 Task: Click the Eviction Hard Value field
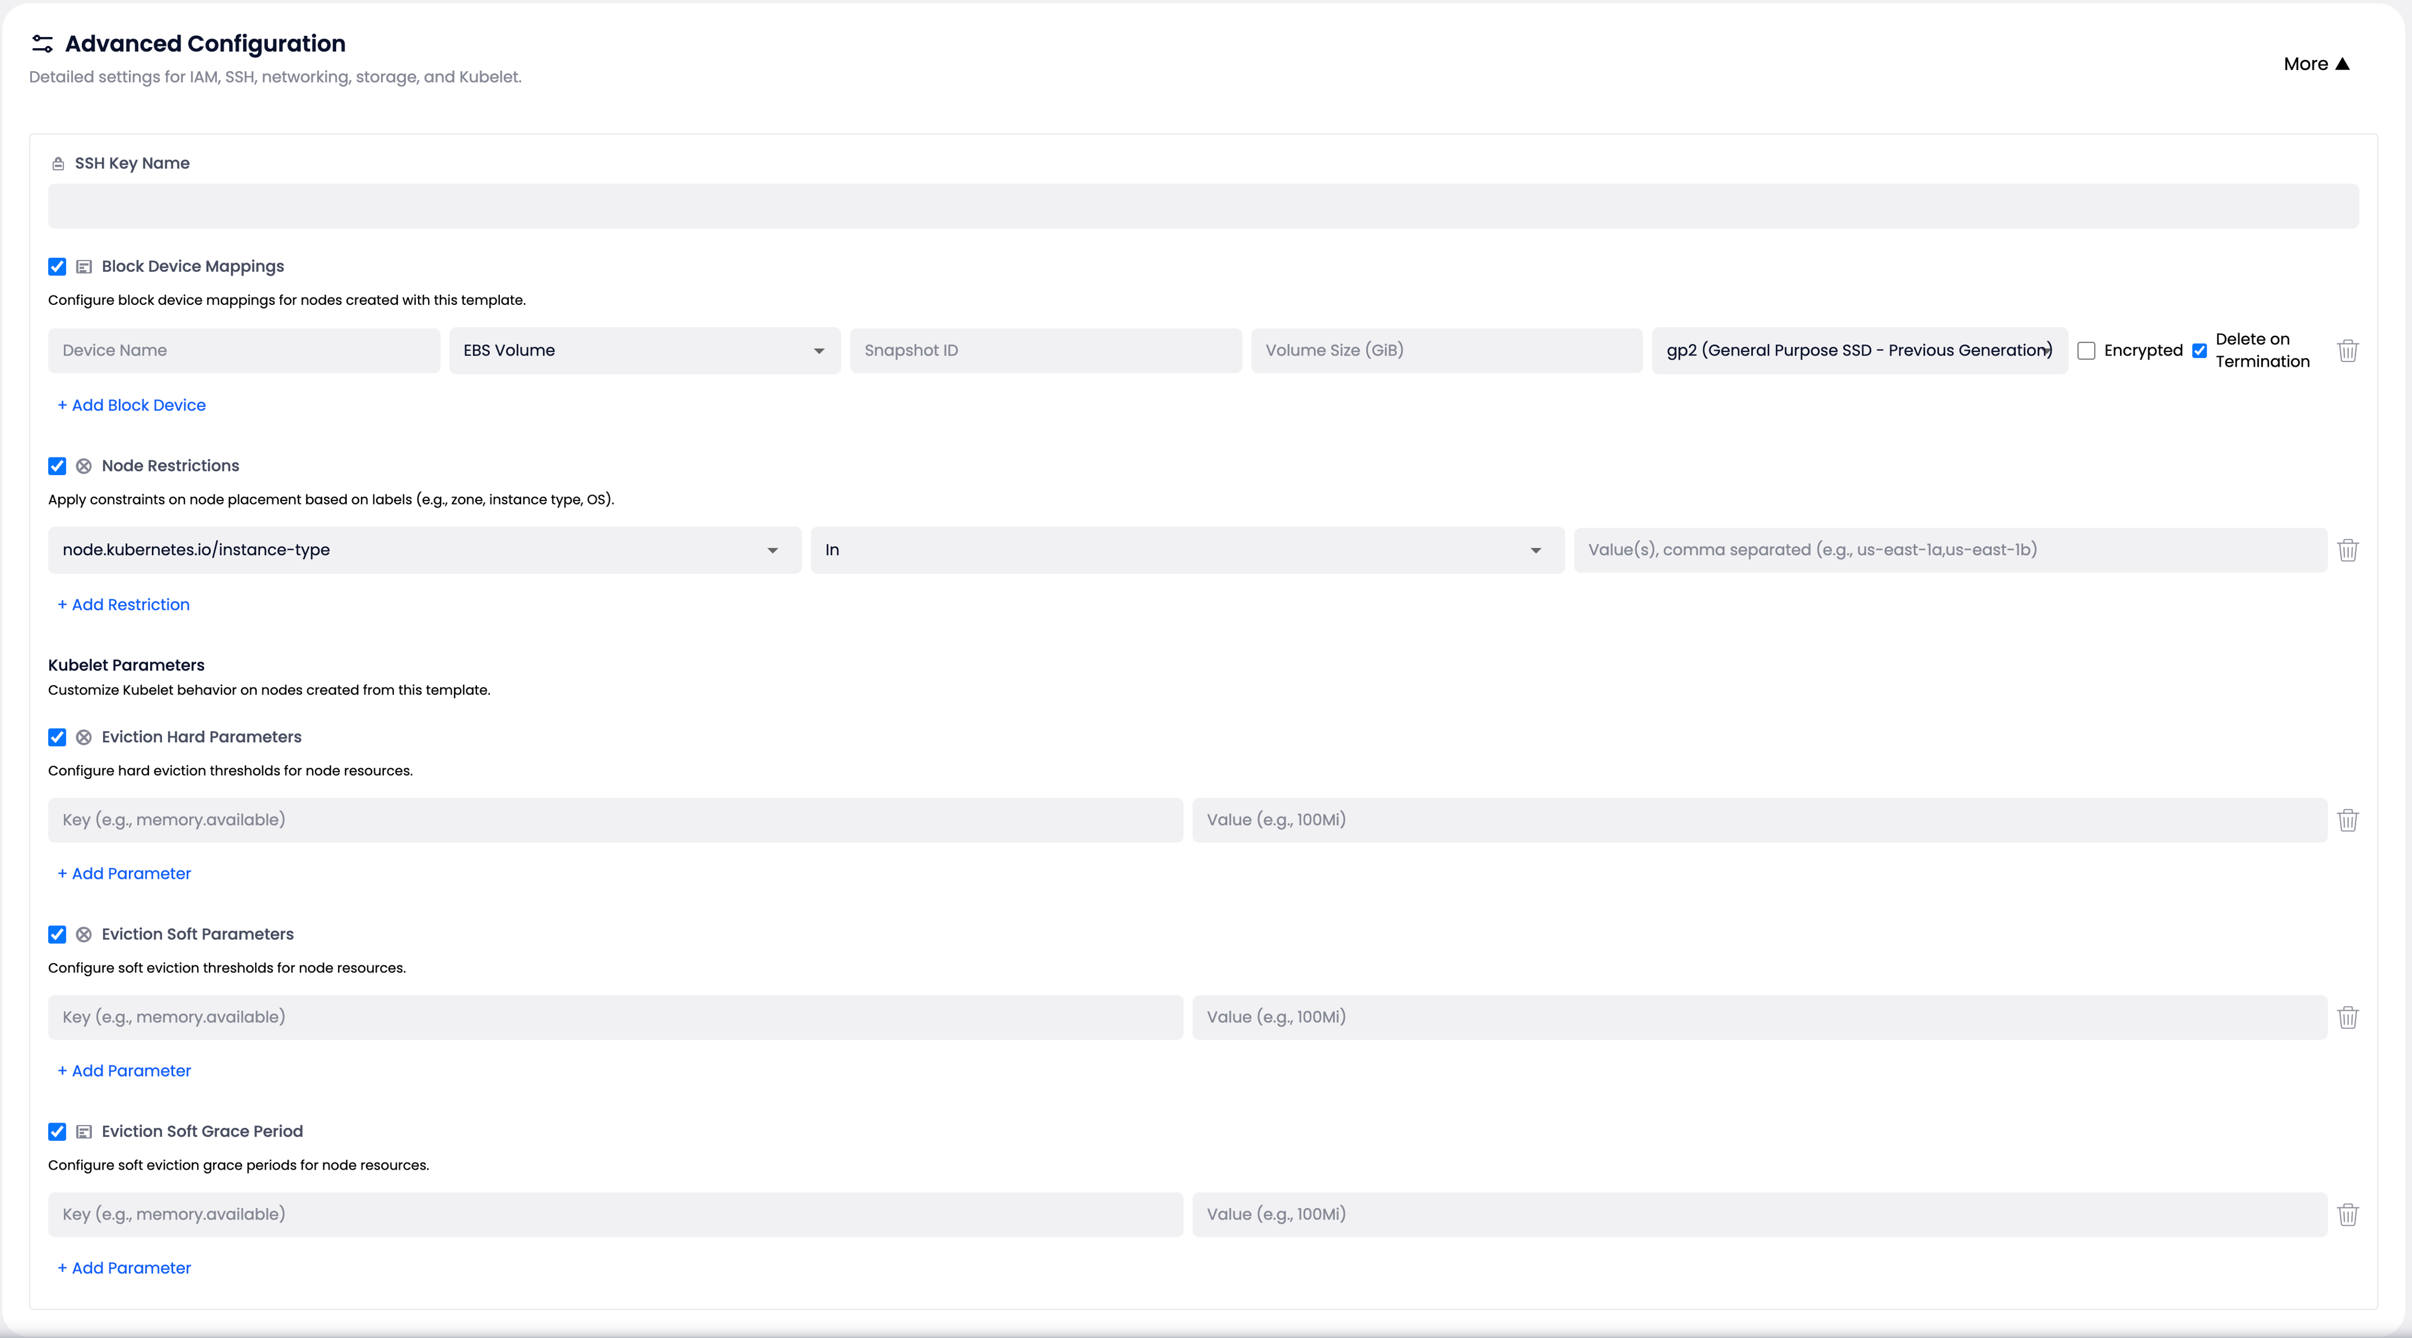coord(1760,821)
